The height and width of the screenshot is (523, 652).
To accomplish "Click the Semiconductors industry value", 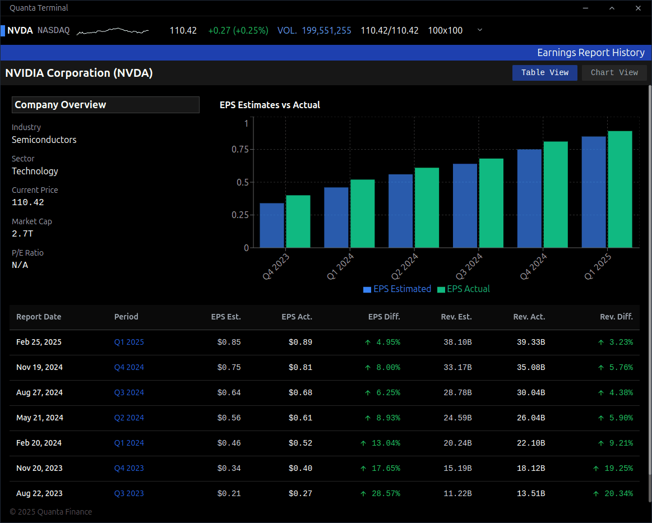I will pyautogui.click(x=44, y=140).
